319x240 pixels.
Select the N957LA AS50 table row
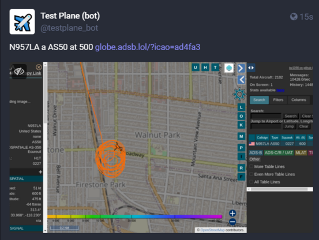point(281,144)
